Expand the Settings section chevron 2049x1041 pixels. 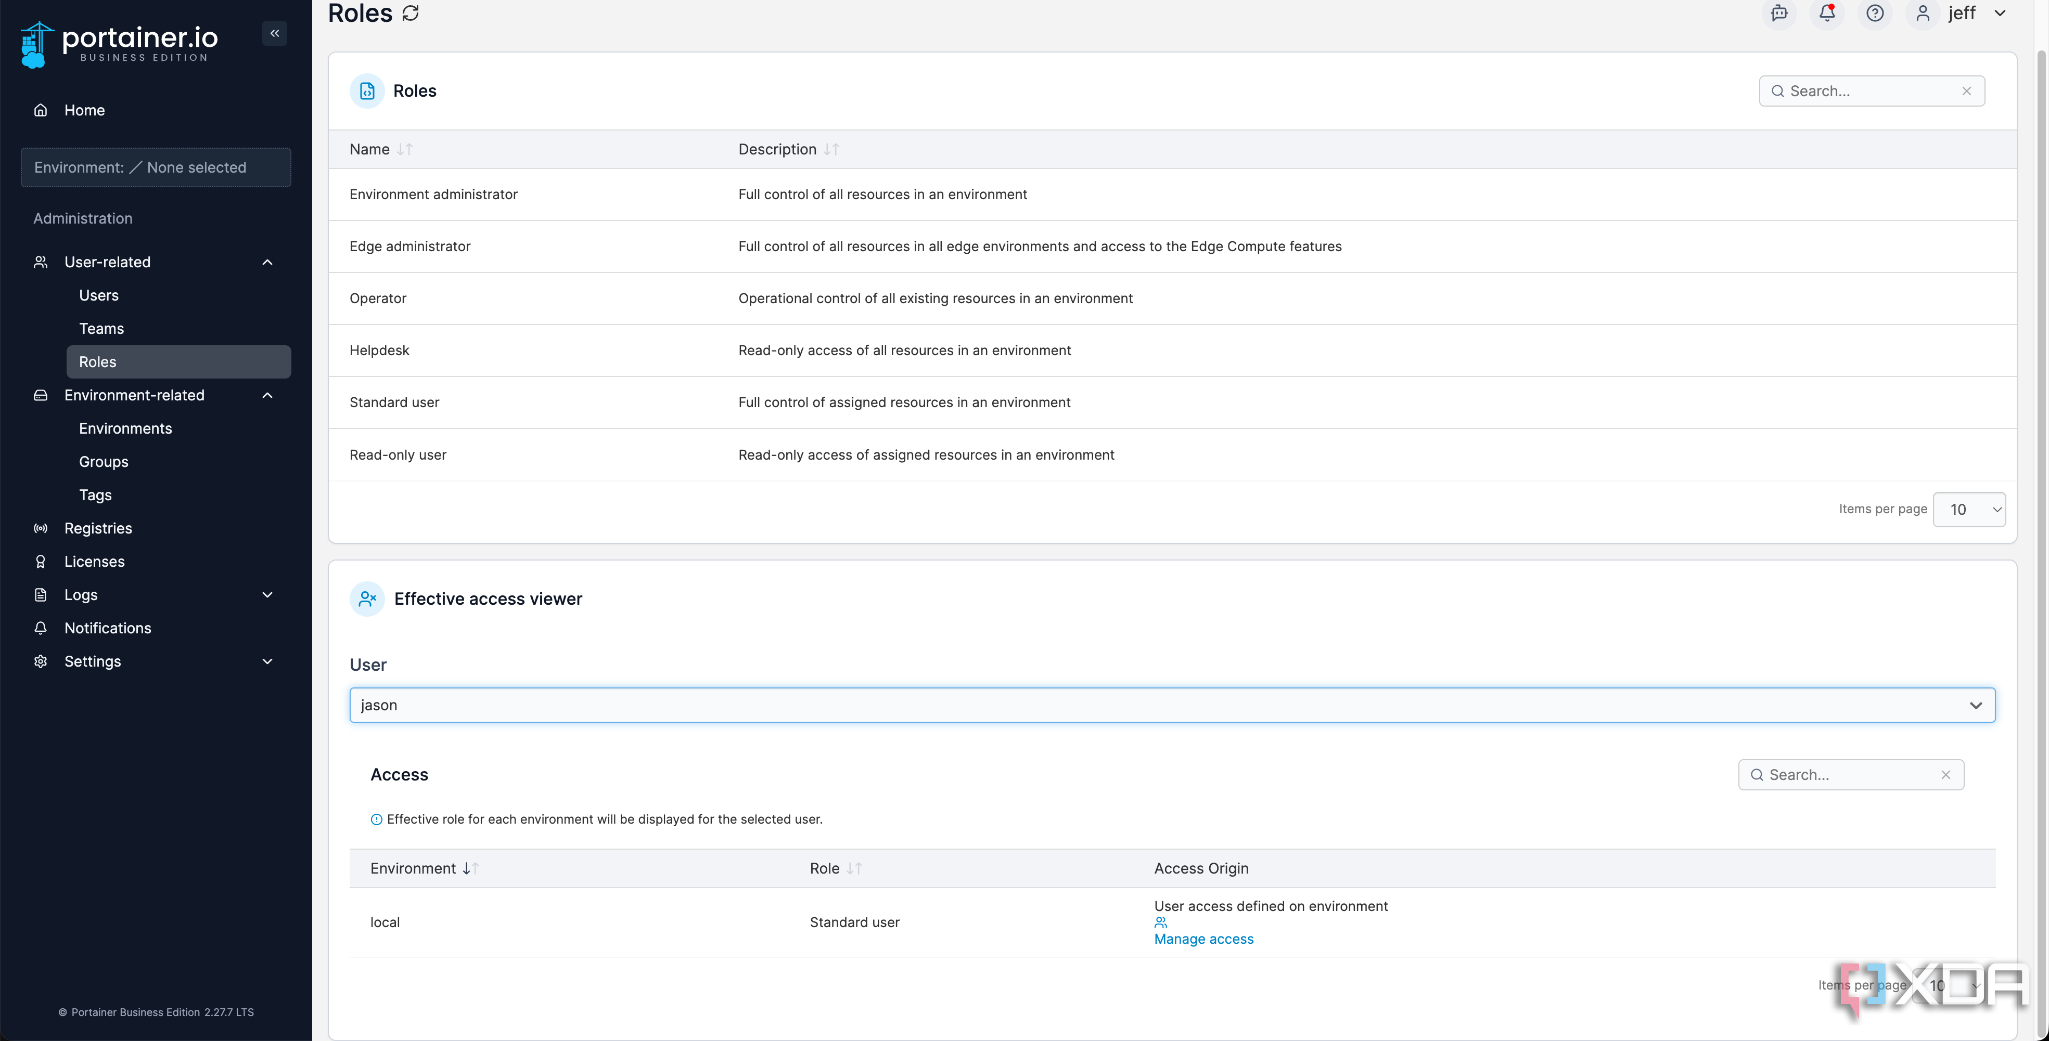tap(267, 662)
